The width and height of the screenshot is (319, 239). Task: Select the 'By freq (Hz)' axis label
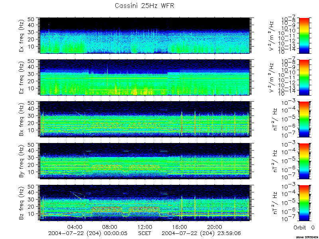(22, 161)
